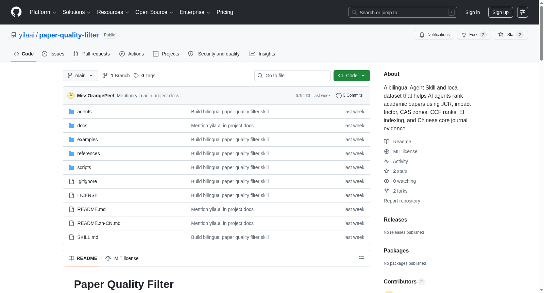This screenshot has height=293, width=544.
Task: Focus the Go to file field
Action: (x=292, y=76)
